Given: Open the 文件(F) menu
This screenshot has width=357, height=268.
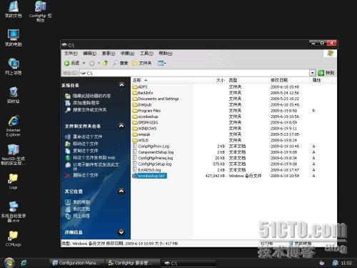Looking at the screenshot, I should [71, 54].
